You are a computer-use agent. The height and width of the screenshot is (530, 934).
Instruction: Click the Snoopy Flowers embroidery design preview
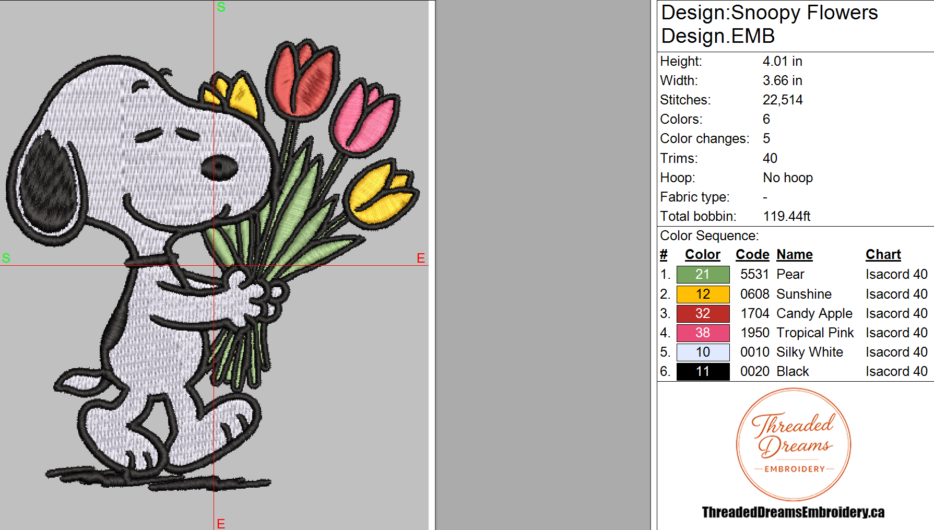[213, 265]
